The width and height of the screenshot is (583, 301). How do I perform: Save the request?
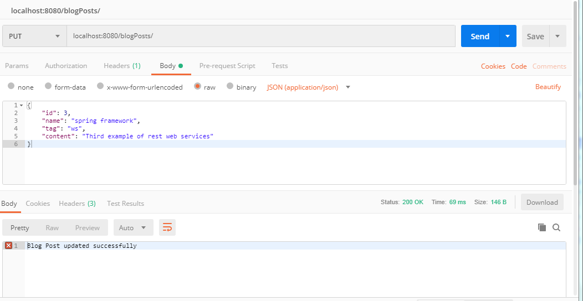(x=535, y=36)
